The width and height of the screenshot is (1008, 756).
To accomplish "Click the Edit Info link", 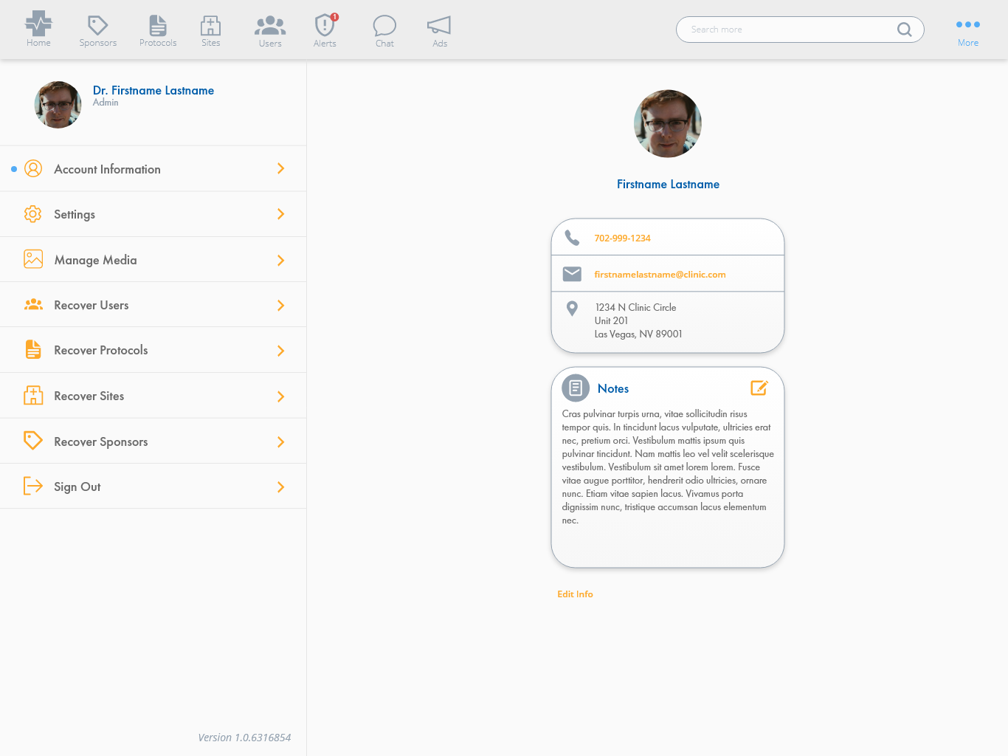I will click(575, 594).
